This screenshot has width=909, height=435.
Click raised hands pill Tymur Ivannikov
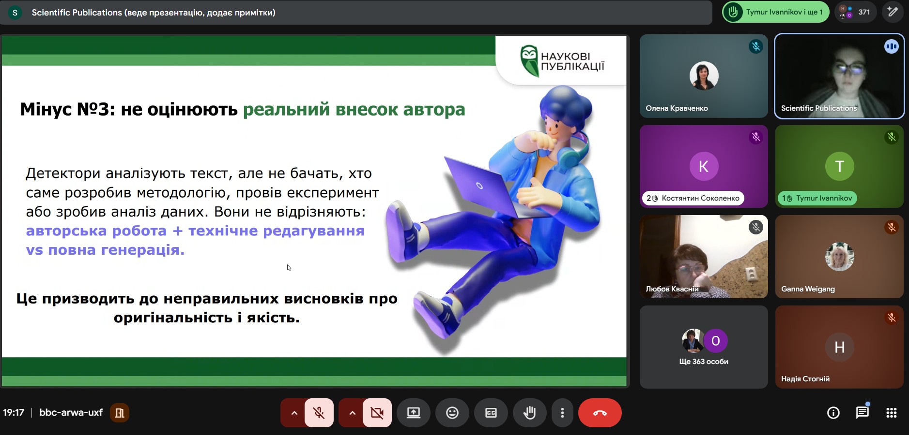point(775,12)
